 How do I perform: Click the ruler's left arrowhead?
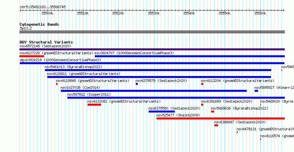pos(20,11)
